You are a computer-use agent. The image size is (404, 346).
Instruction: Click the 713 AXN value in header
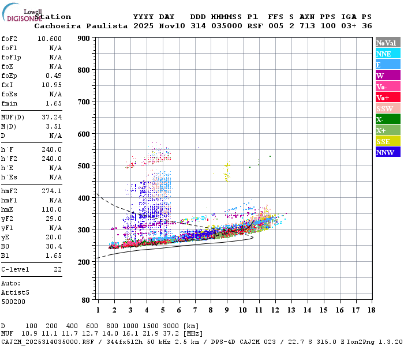[x=307, y=26]
